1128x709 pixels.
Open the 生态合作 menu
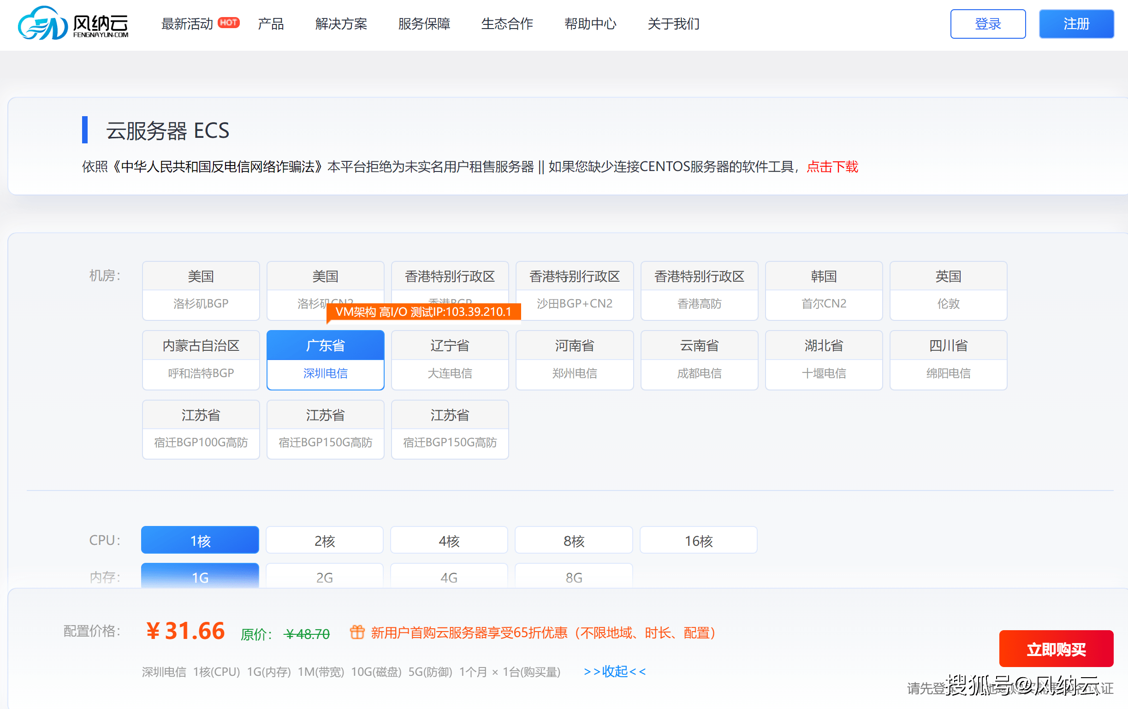click(507, 24)
